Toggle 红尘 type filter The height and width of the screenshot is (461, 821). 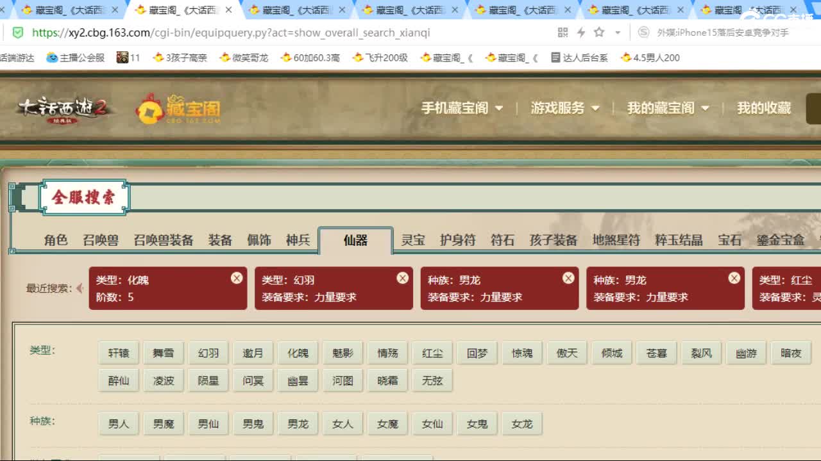[x=433, y=353]
